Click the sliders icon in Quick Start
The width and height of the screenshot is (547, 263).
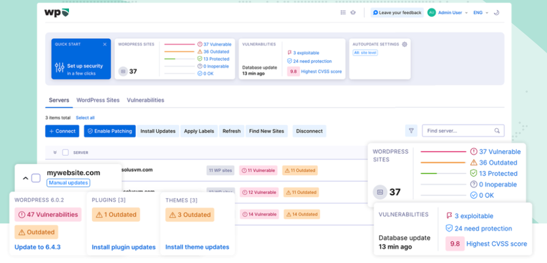[x=60, y=68]
